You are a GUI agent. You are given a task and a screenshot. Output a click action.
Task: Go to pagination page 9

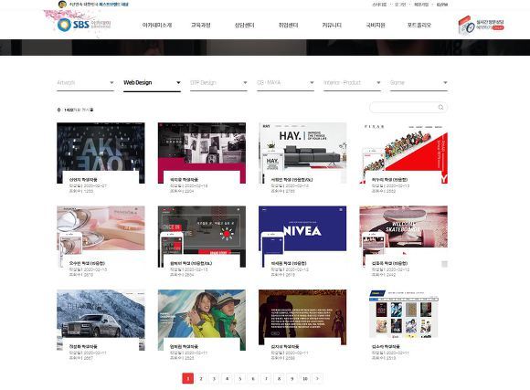coord(292,378)
